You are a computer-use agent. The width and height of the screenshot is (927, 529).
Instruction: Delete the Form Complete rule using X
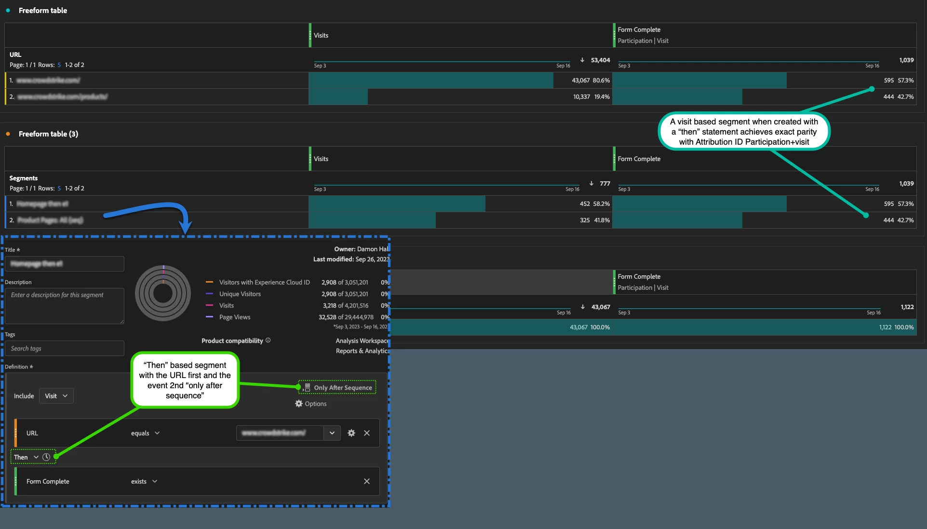pyautogui.click(x=367, y=481)
